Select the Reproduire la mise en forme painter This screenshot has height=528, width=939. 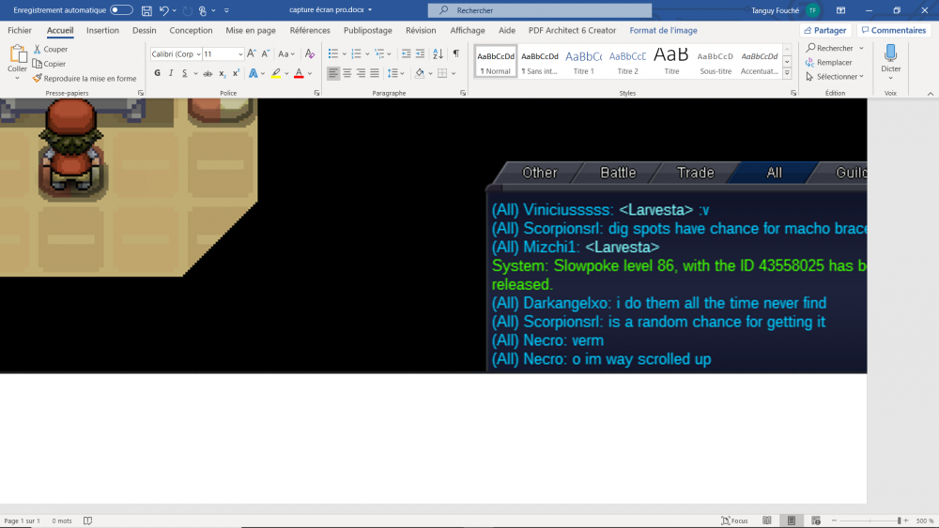84,79
